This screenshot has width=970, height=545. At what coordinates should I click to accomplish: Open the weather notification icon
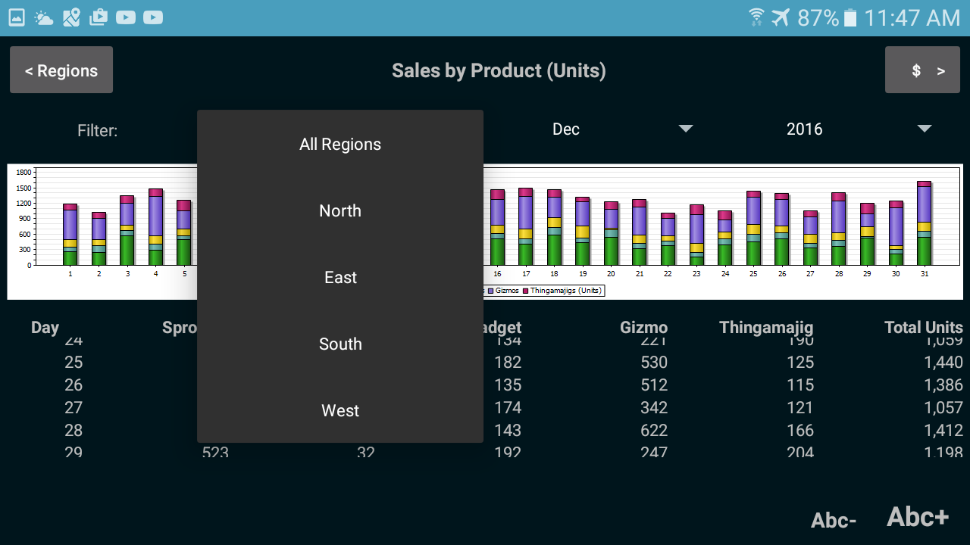click(44, 17)
